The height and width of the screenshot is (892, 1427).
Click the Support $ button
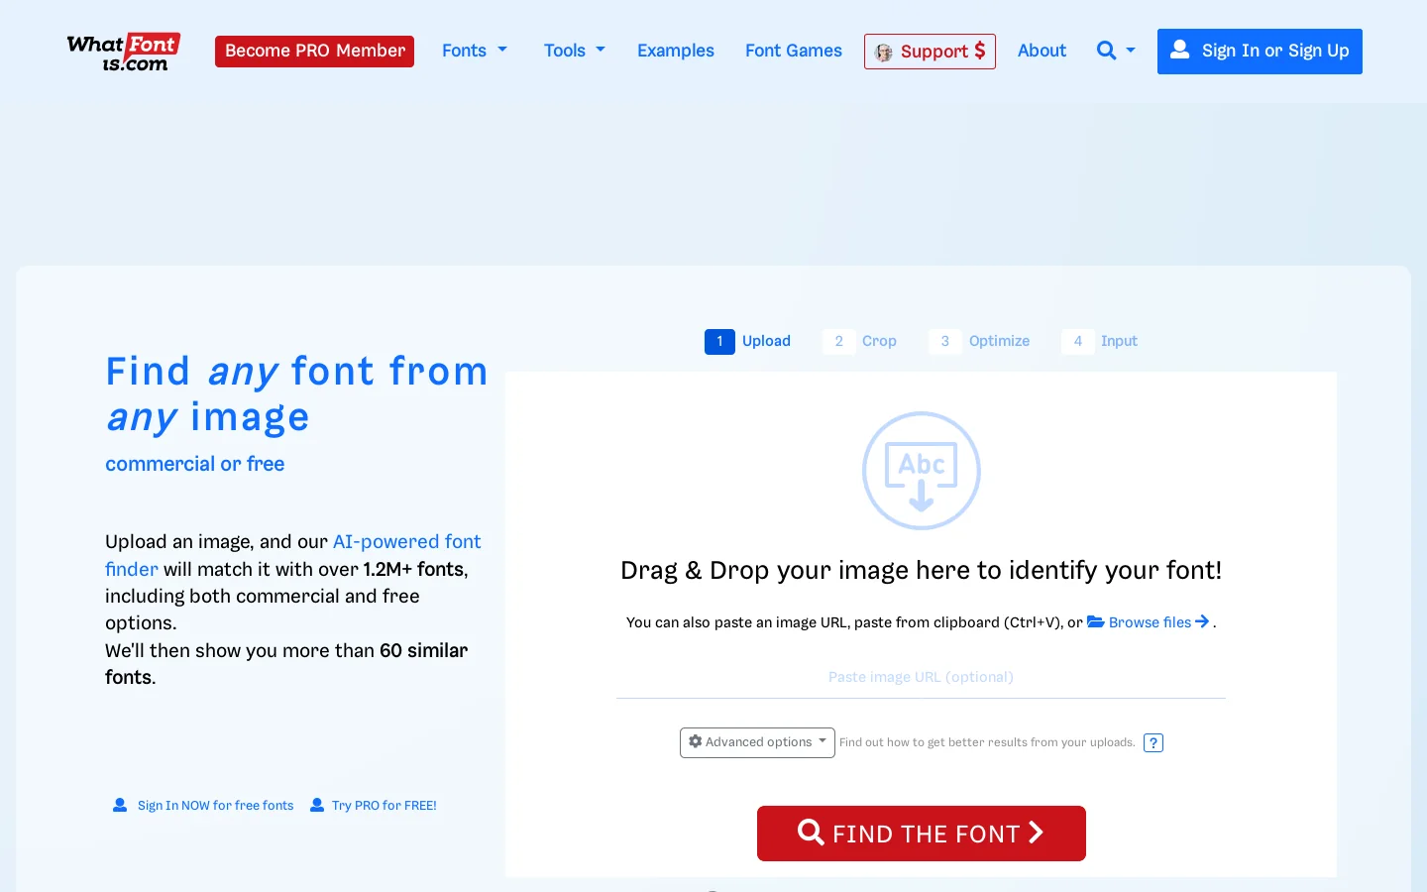coord(930,52)
